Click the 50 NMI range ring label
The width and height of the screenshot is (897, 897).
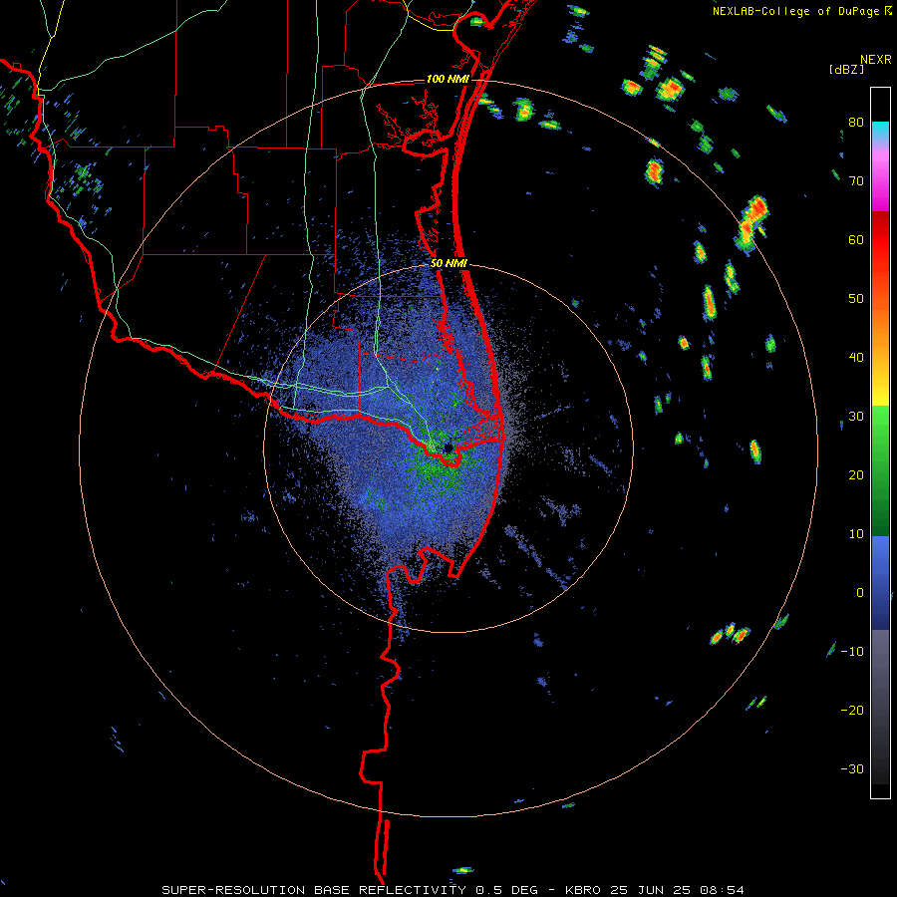[449, 263]
